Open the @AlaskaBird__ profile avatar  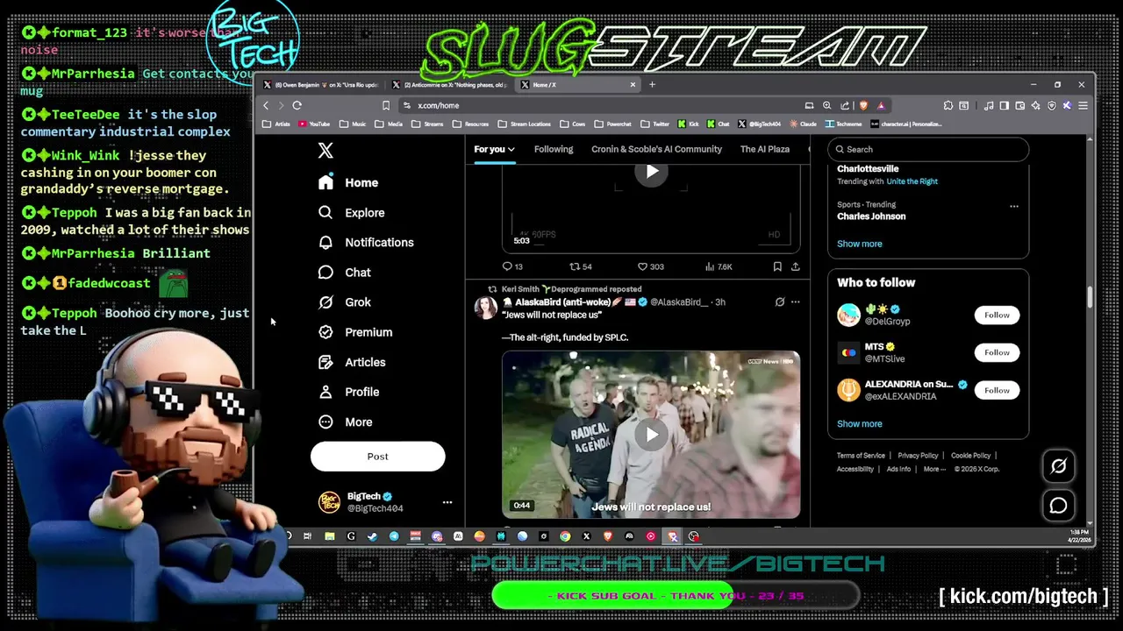[486, 308]
